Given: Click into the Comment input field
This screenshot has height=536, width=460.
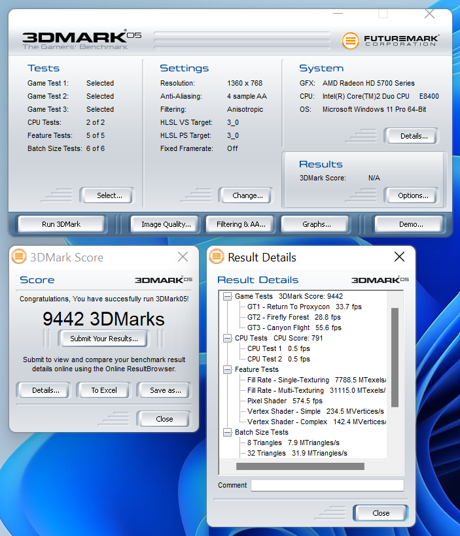Looking at the screenshot, I should tap(328, 486).
